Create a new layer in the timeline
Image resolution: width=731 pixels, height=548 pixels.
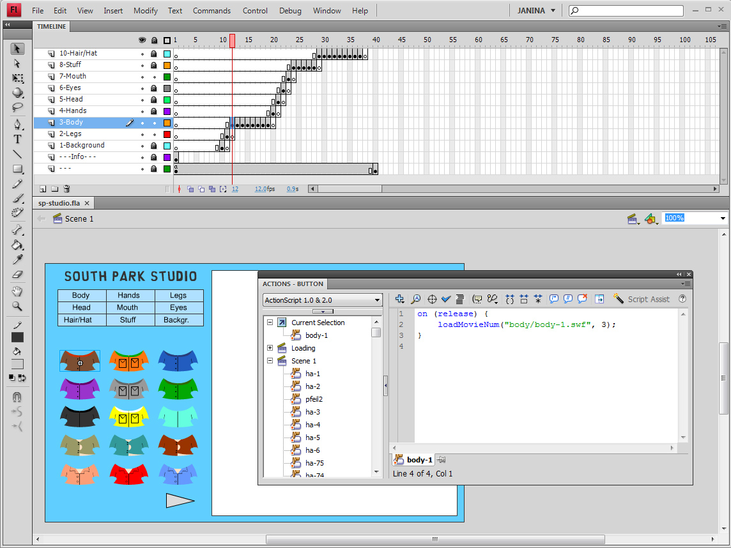pyautogui.click(x=43, y=188)
